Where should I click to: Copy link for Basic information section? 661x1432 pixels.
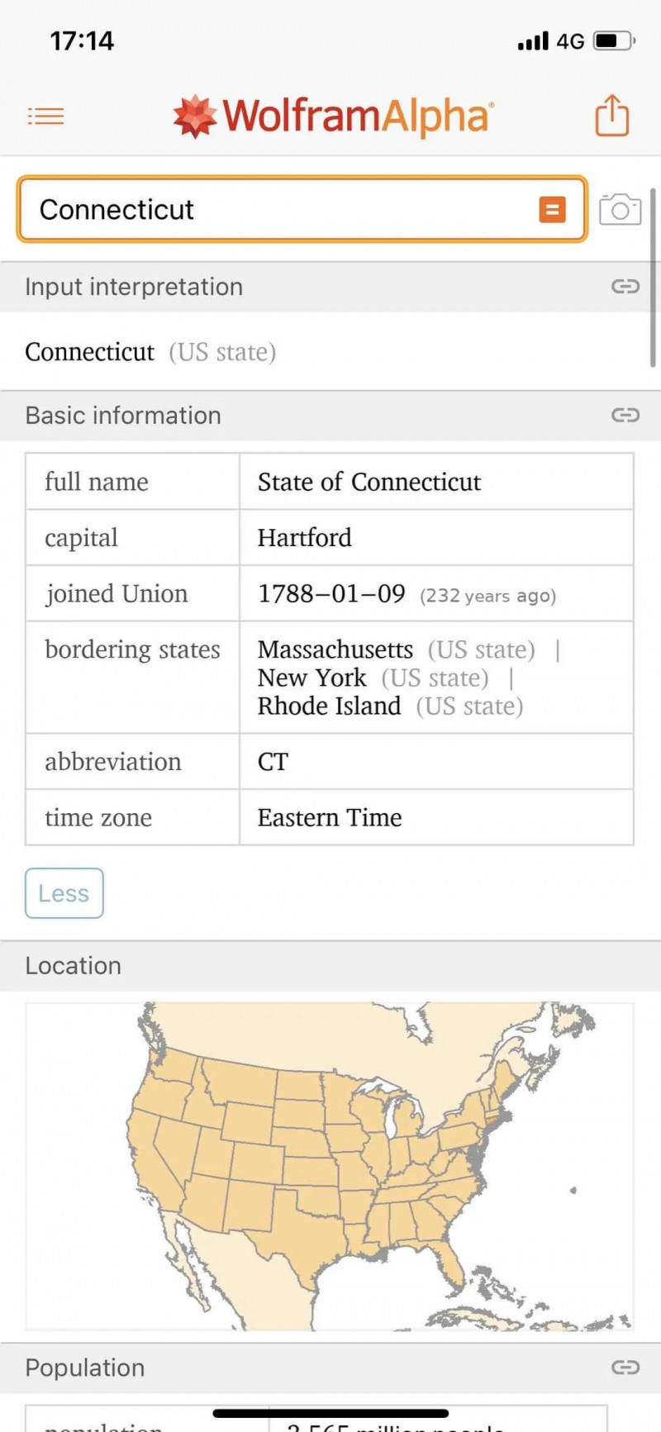[x=625, y=415]
